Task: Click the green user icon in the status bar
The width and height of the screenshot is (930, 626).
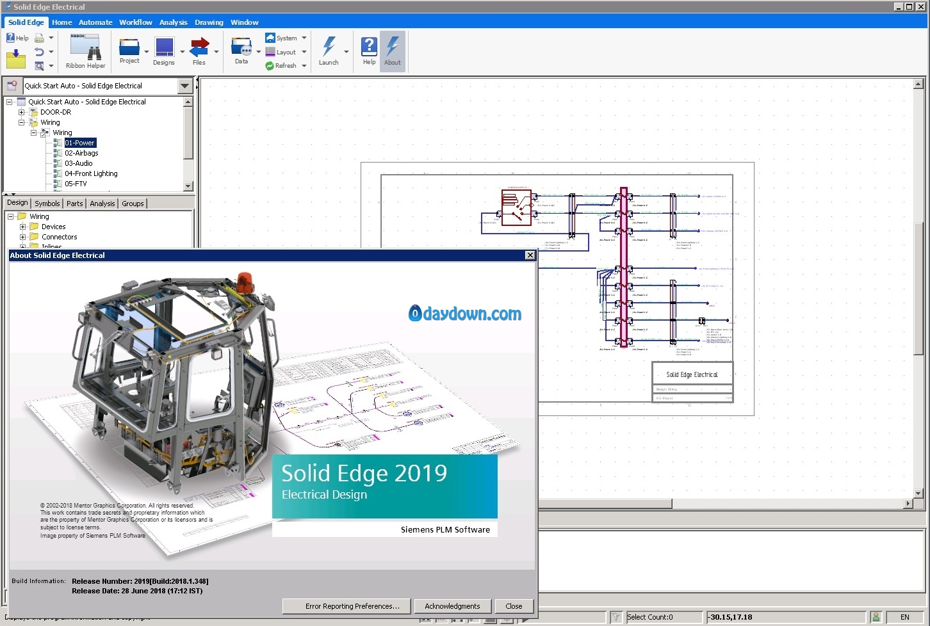Action: [x=876, y=617]
